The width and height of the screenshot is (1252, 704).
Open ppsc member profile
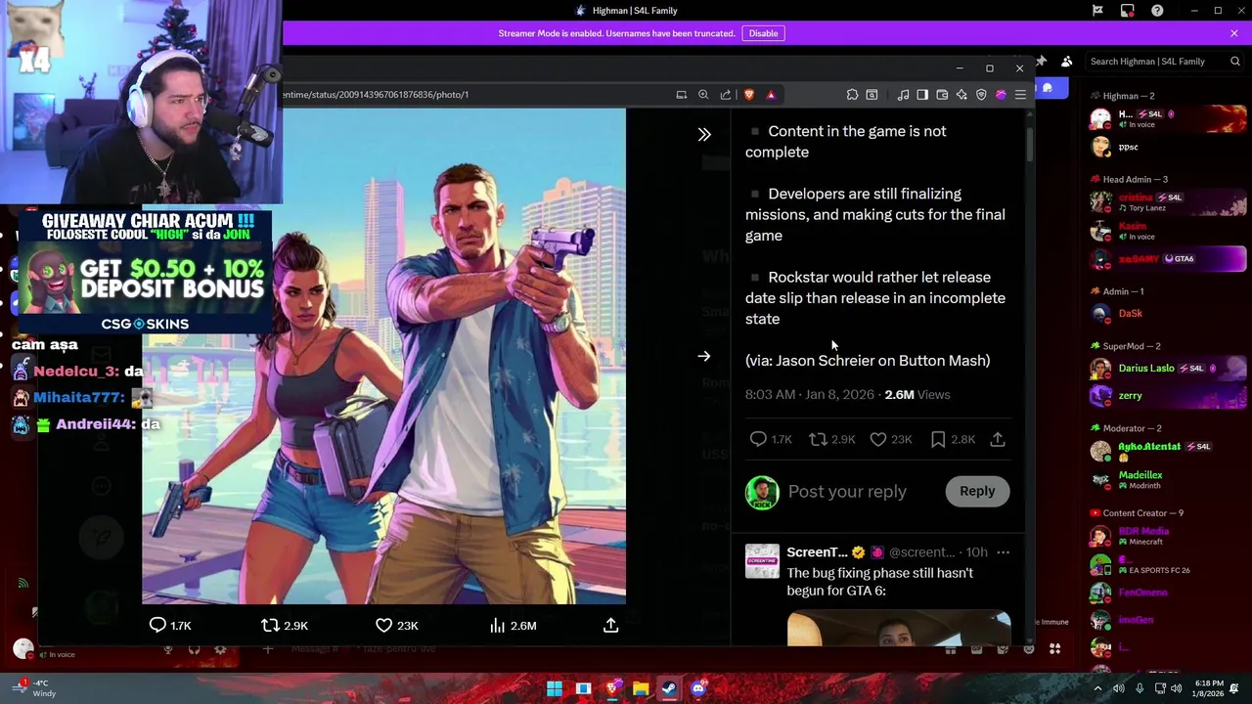(x=1168, y=148)
